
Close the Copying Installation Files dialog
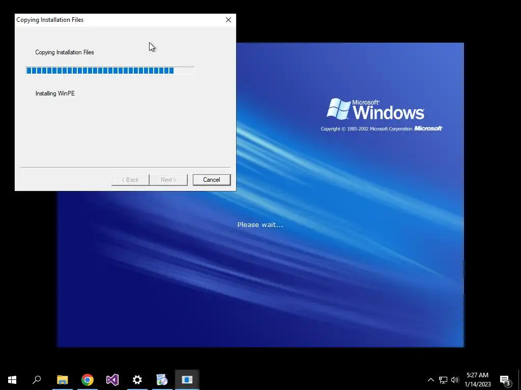tap(228, 20)
